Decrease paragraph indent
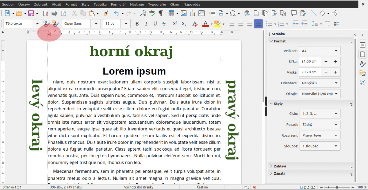 (x=305, y=24)
